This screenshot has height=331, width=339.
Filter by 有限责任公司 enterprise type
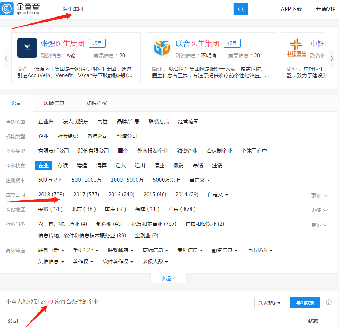(53, 151)
